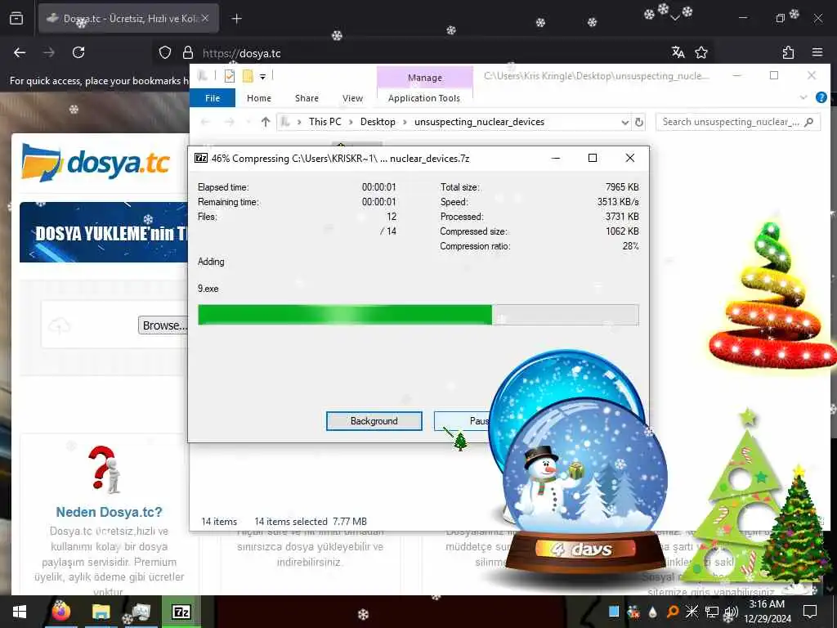837x628 pixels.
Task: Open the Firefox extensions icon
Action: 788,52
